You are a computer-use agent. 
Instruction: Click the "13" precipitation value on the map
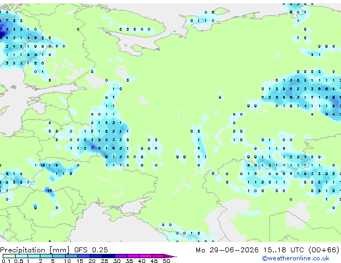click(42, 165)
